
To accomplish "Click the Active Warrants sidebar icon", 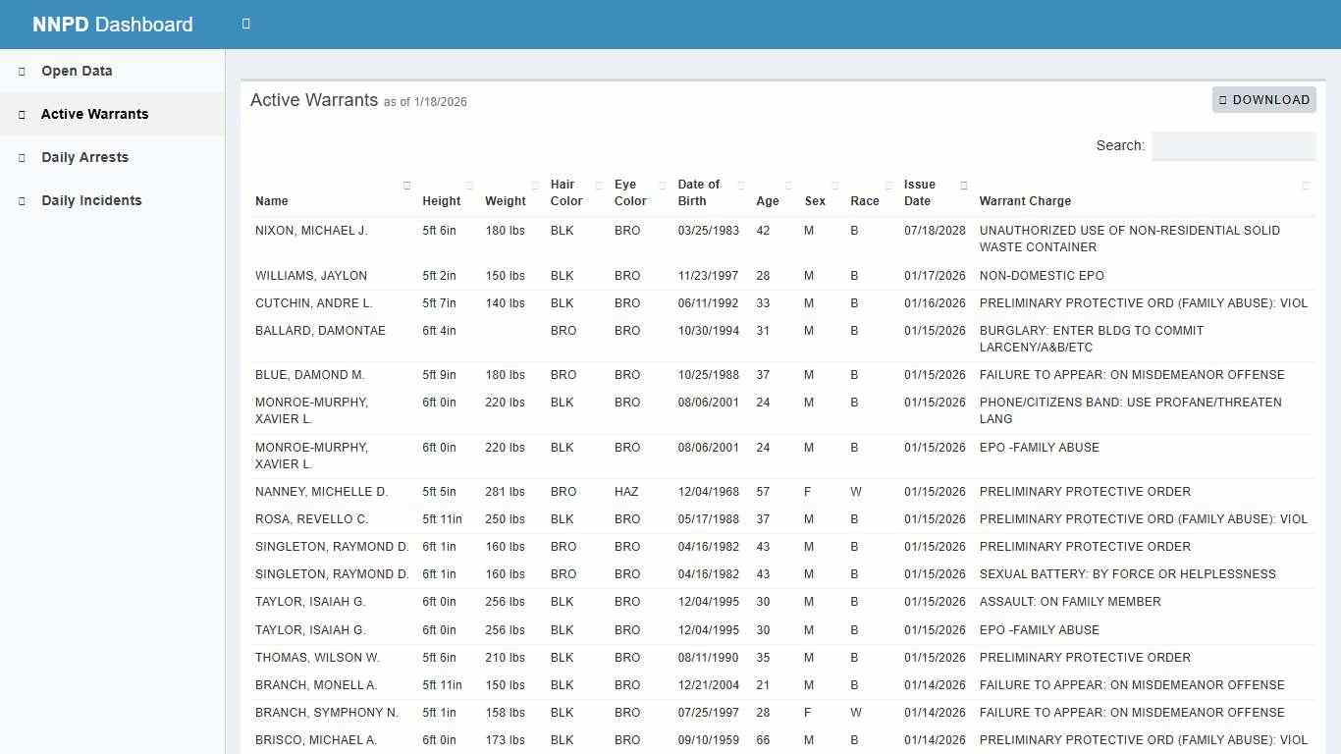I will click(22, 114).
